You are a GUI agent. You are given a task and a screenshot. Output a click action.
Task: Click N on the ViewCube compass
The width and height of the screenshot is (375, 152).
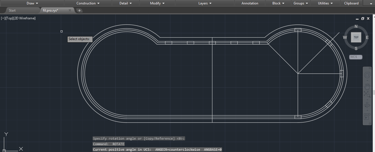coord(356,27)
